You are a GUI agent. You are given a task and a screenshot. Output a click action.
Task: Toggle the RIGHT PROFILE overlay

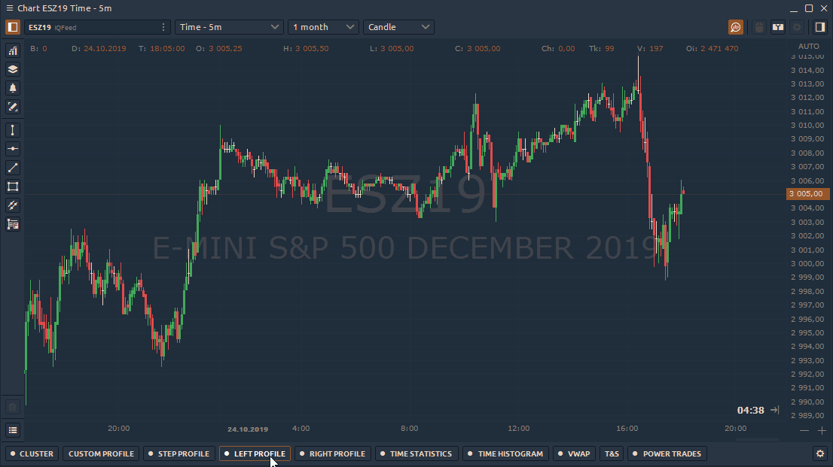click(x=333, y=453)
